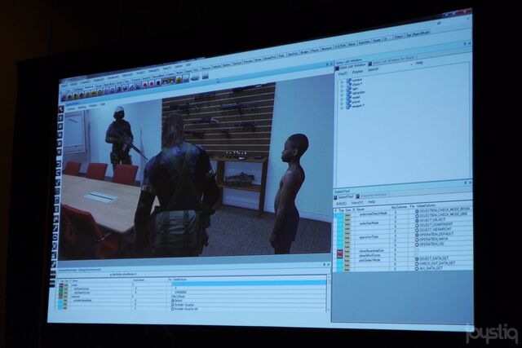Select 'Default' radio in bottom panel
Screen dimensions: 522x348
click(172, 301)
